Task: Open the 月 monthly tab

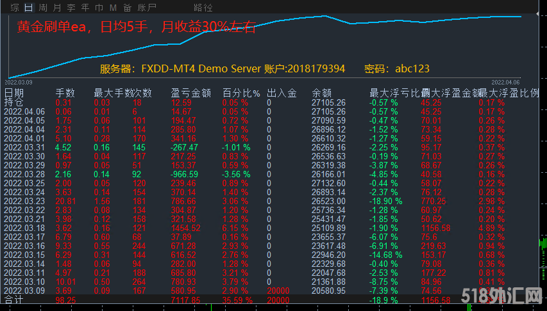Action: (x=57, y=7)
